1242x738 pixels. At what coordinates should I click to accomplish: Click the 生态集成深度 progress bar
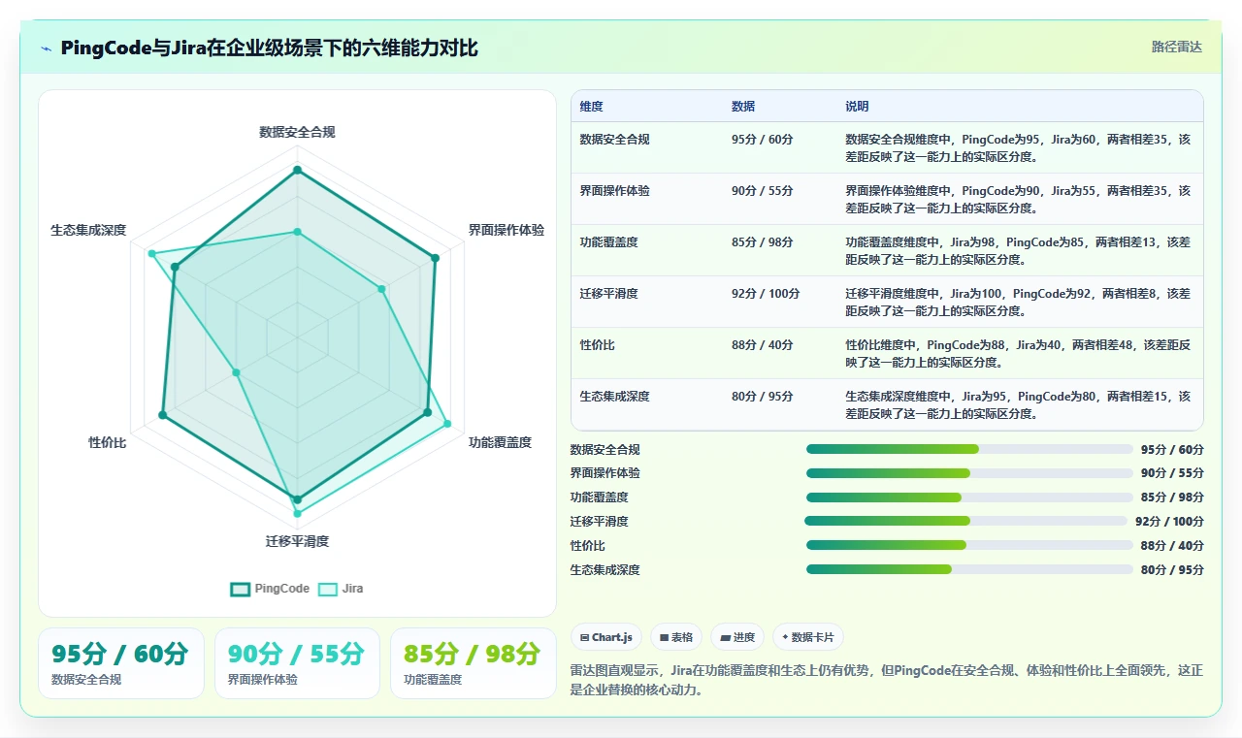[969, 569]
